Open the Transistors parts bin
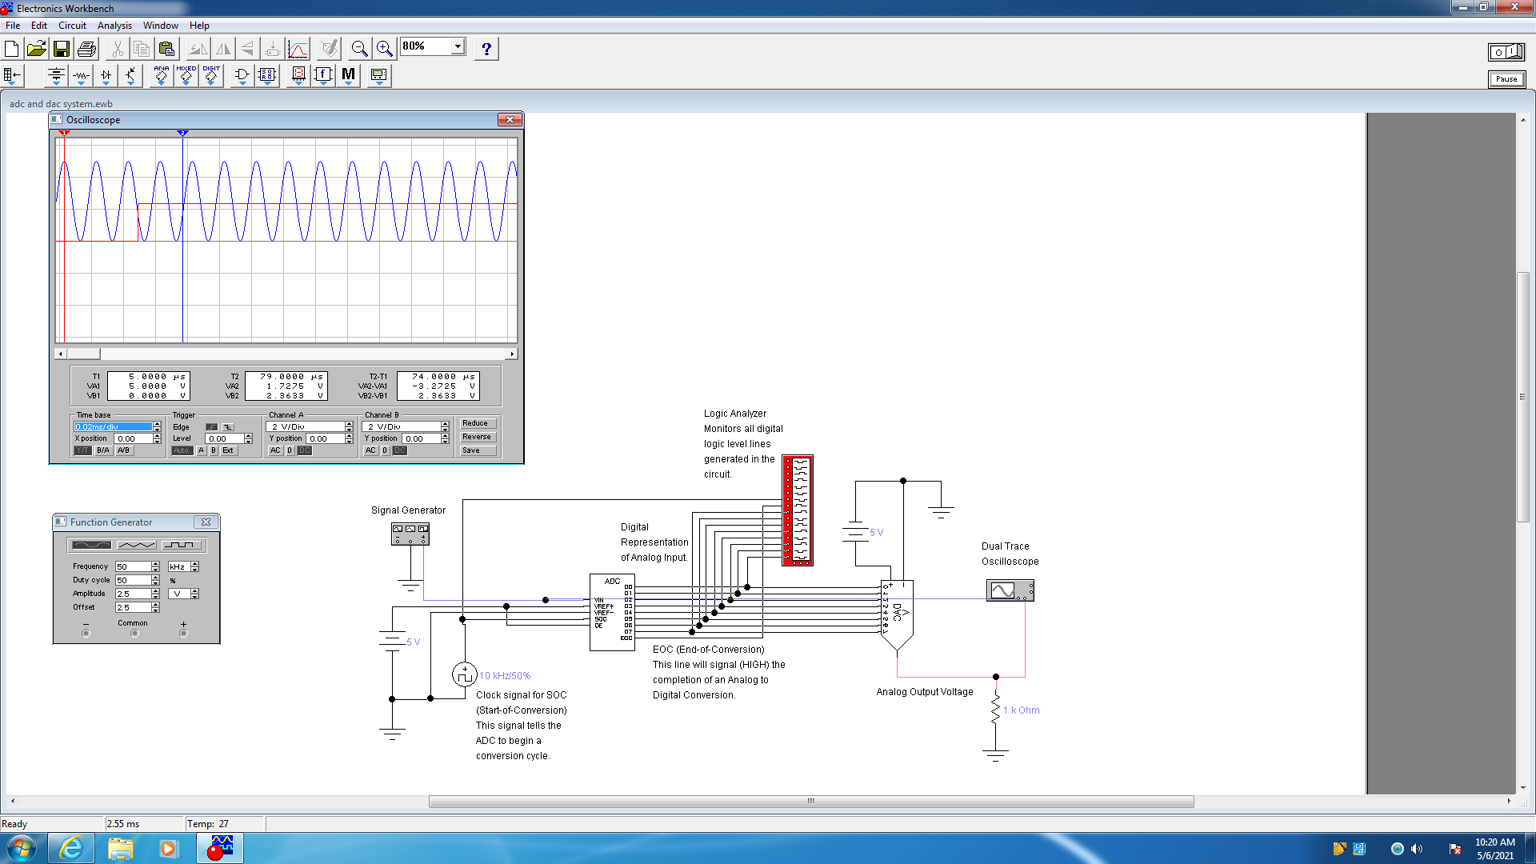Screen dimensions: 1536x864 pyautogui.click(x=130, y=76)
